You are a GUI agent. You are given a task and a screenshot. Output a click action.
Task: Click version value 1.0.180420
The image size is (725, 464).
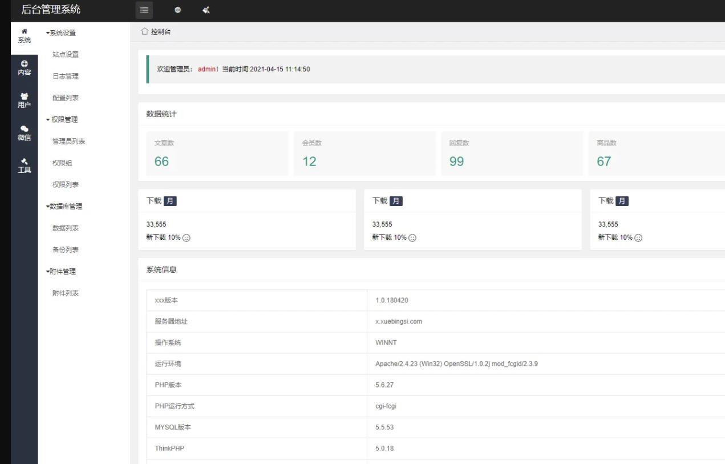click(x=392, y=300)
